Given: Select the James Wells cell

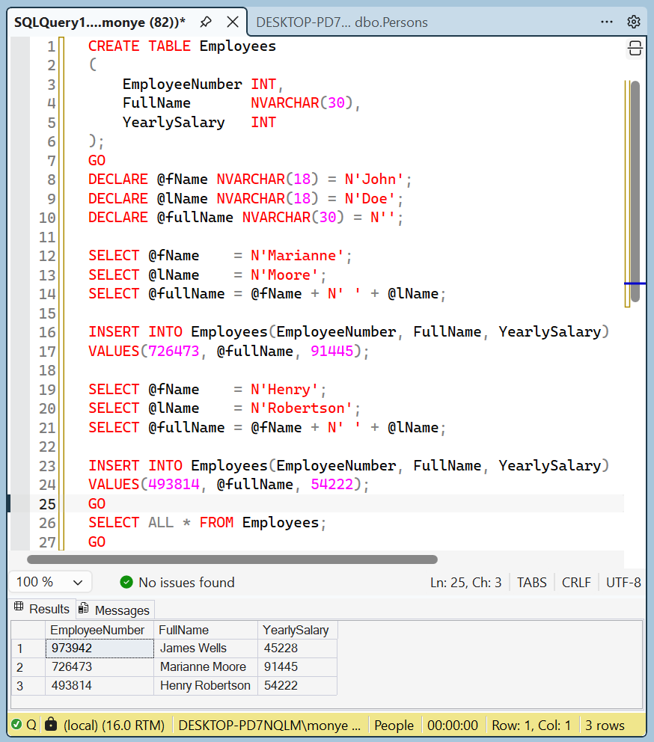Looking at the screenshot, I should coord(206,648).
